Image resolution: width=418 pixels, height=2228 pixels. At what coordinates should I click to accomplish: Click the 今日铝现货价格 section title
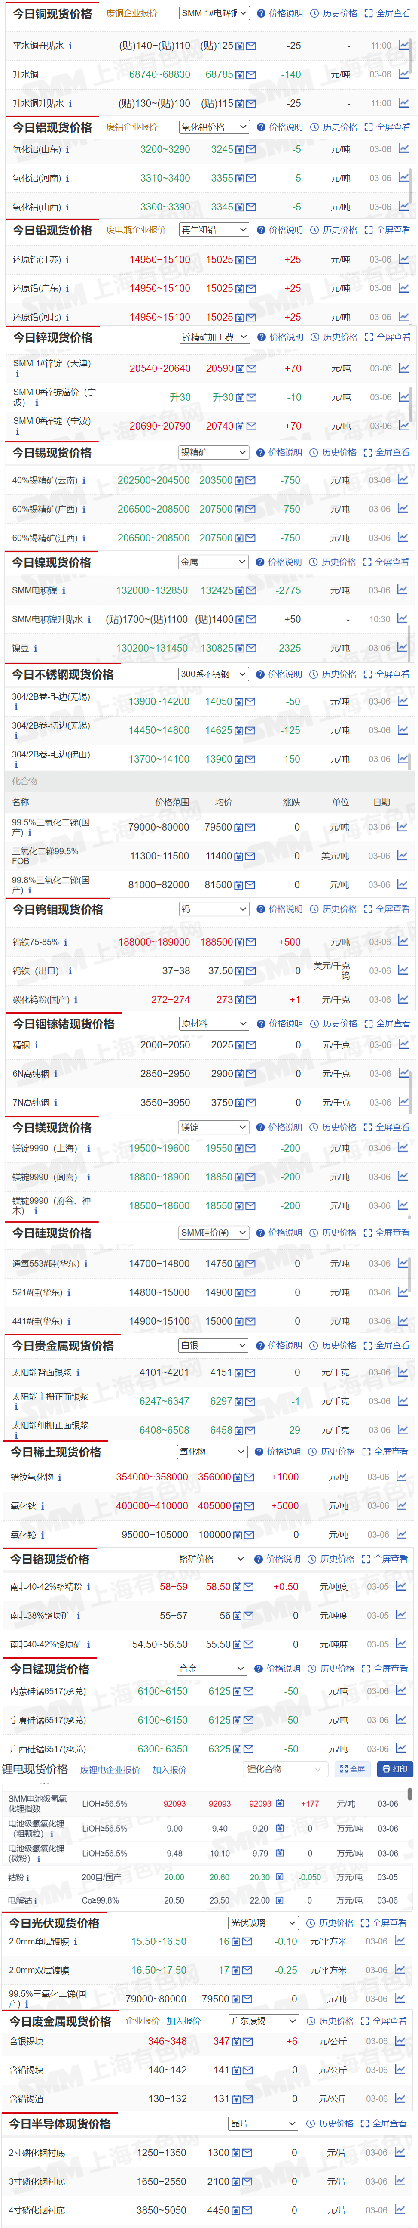coord(53,127)
